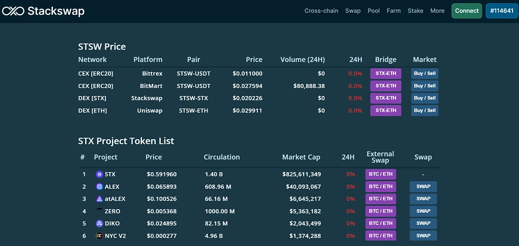Click the price $0.011000
Viewport: 519px width, 246px height.
[247, 74]
